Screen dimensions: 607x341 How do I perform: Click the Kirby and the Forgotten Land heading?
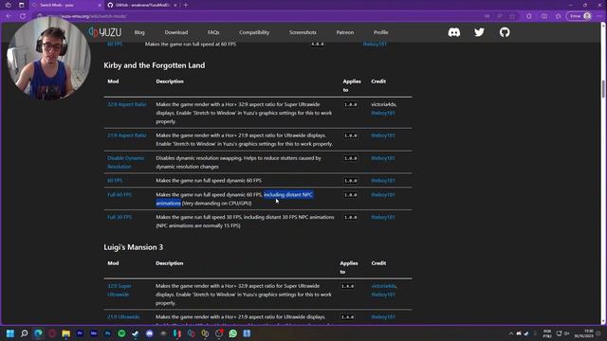tap(154, 65)
